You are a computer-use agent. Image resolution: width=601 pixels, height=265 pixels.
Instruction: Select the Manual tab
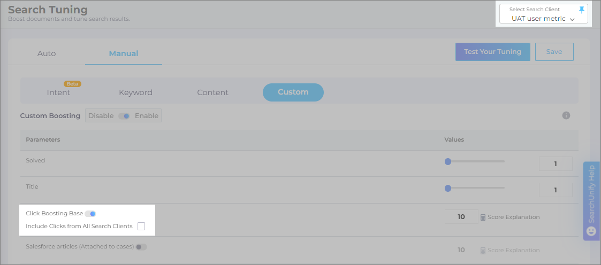point(124,53)
